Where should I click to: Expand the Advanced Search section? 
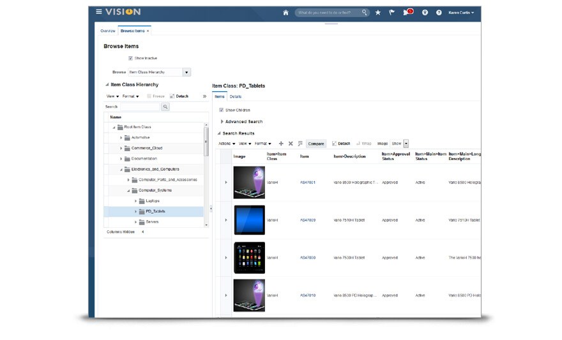(x=222, y=121)
